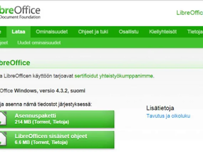Open the Torrent link for sisäiset ohjeet
203x152 pixels.
pos(41,142)
